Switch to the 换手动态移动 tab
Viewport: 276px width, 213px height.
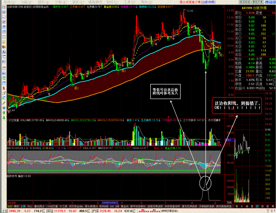(138, 206)
